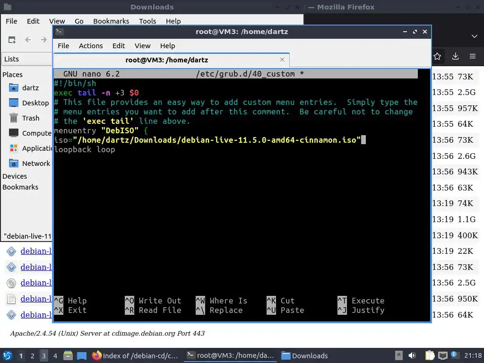The width and height of the screenshot is (484, 363).
Task: Open the View menu in terminal window
Action: click(x=142, y=46)
